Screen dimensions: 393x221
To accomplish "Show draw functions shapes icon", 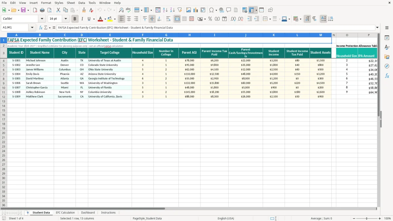I will click(271, 10).
